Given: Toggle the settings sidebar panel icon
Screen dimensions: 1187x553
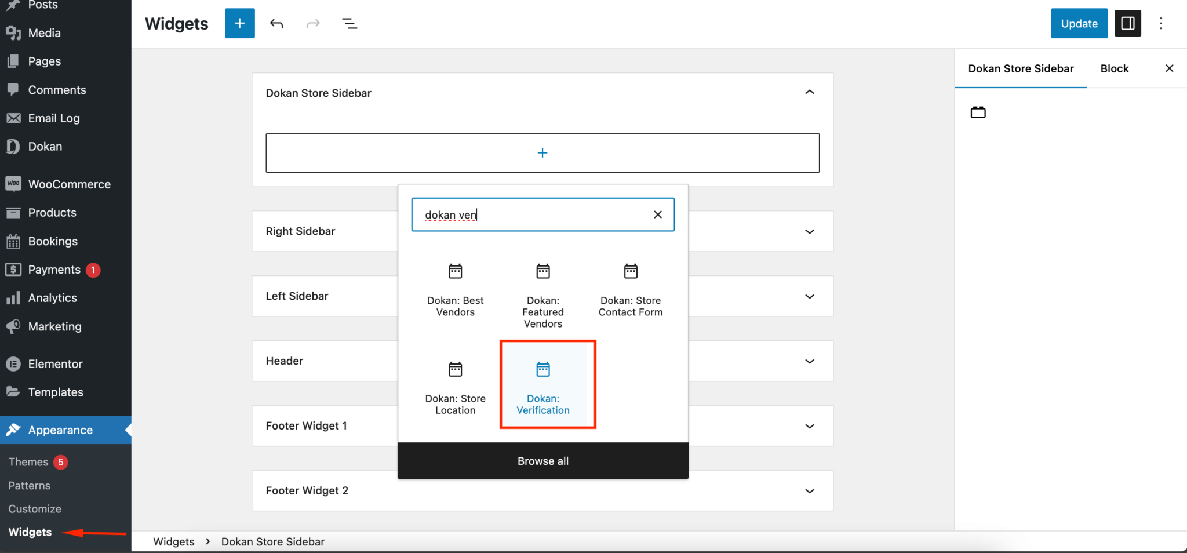Looking at the screenshot, I should click(1127, 23).
